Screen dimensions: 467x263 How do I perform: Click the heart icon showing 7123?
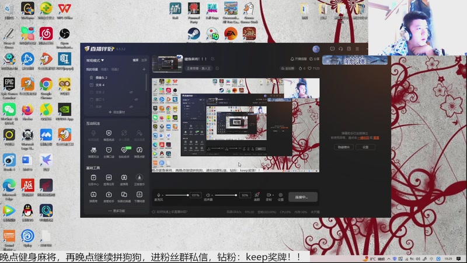pos(309,68)
